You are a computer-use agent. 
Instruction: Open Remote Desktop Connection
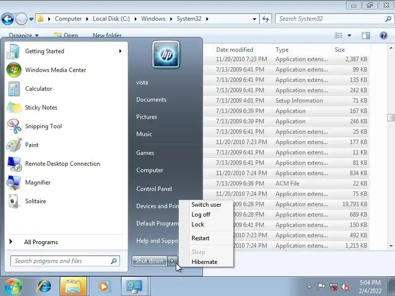(x=66, y=164)
